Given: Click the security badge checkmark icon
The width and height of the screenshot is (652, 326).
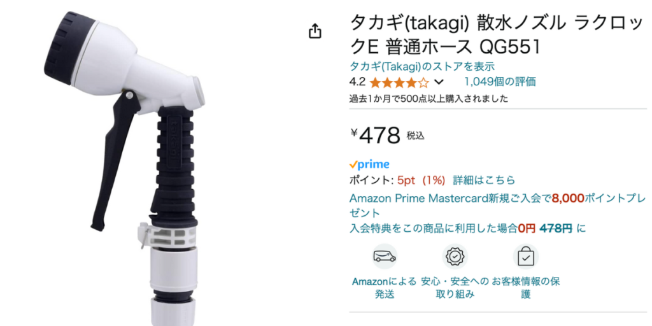Looking at the screenshot, I should coord(455,256).
